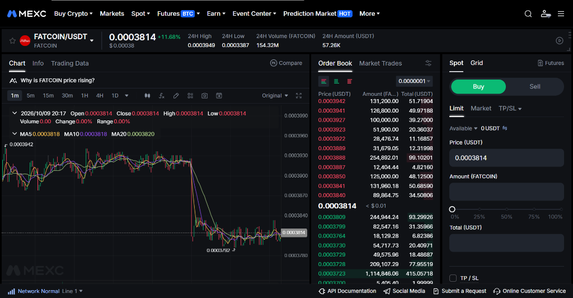Select the 4H timeframe

point(100,95)
